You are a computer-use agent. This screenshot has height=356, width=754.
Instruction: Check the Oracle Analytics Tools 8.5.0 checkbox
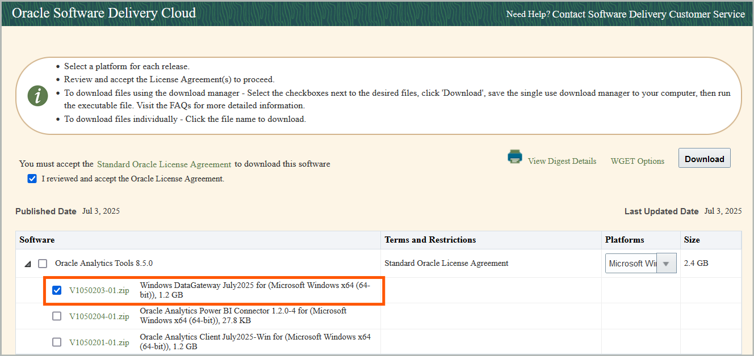tap(42, 263)
